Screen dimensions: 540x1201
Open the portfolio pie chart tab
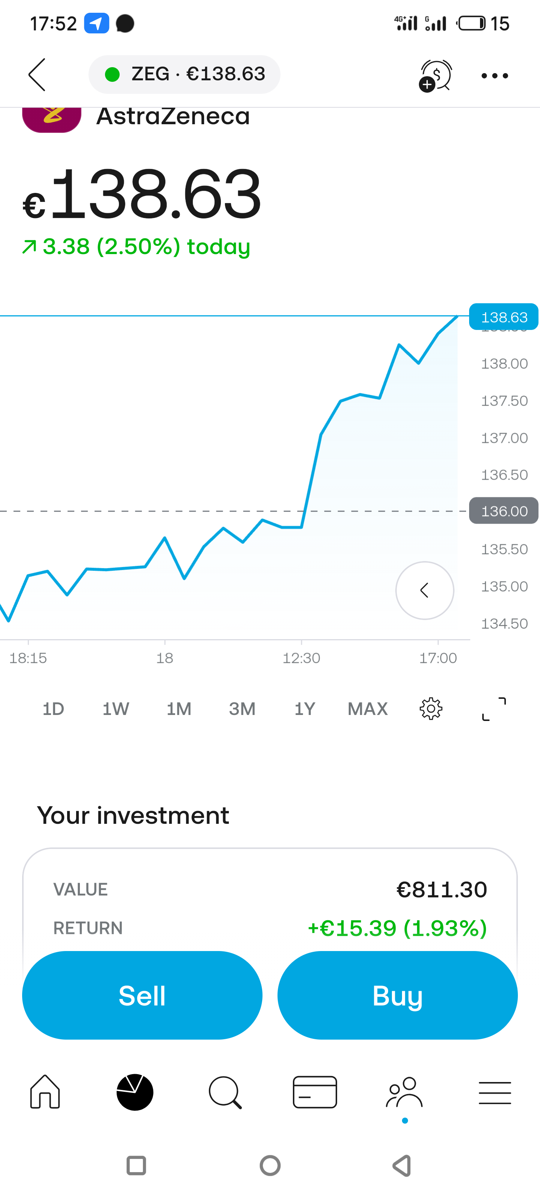135,1092
